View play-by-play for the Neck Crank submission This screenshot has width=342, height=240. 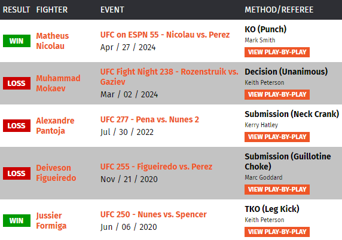click(x=277, y=137)
